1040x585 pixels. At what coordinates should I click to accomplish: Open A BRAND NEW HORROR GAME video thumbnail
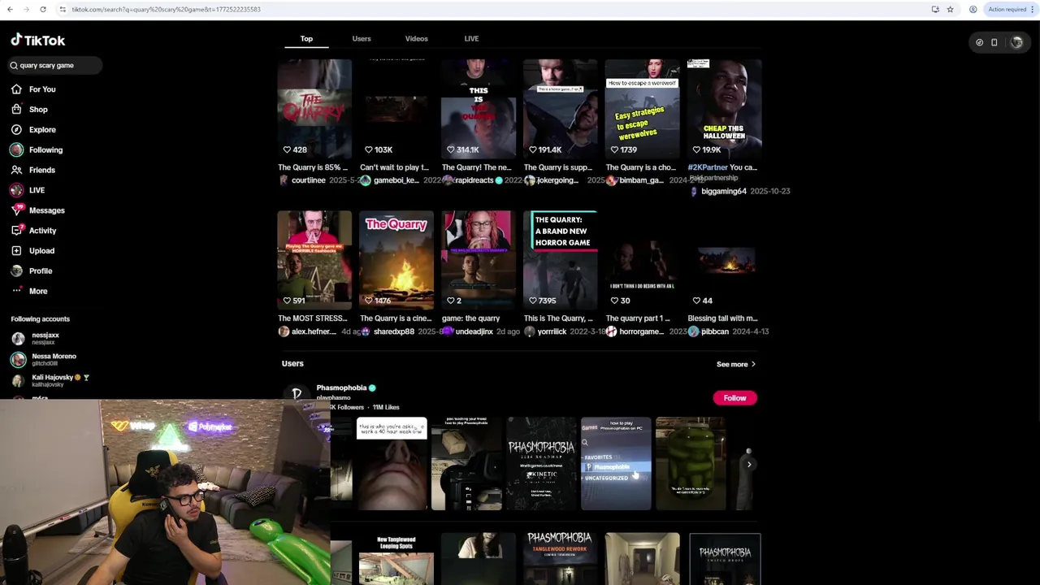(560, 260)
